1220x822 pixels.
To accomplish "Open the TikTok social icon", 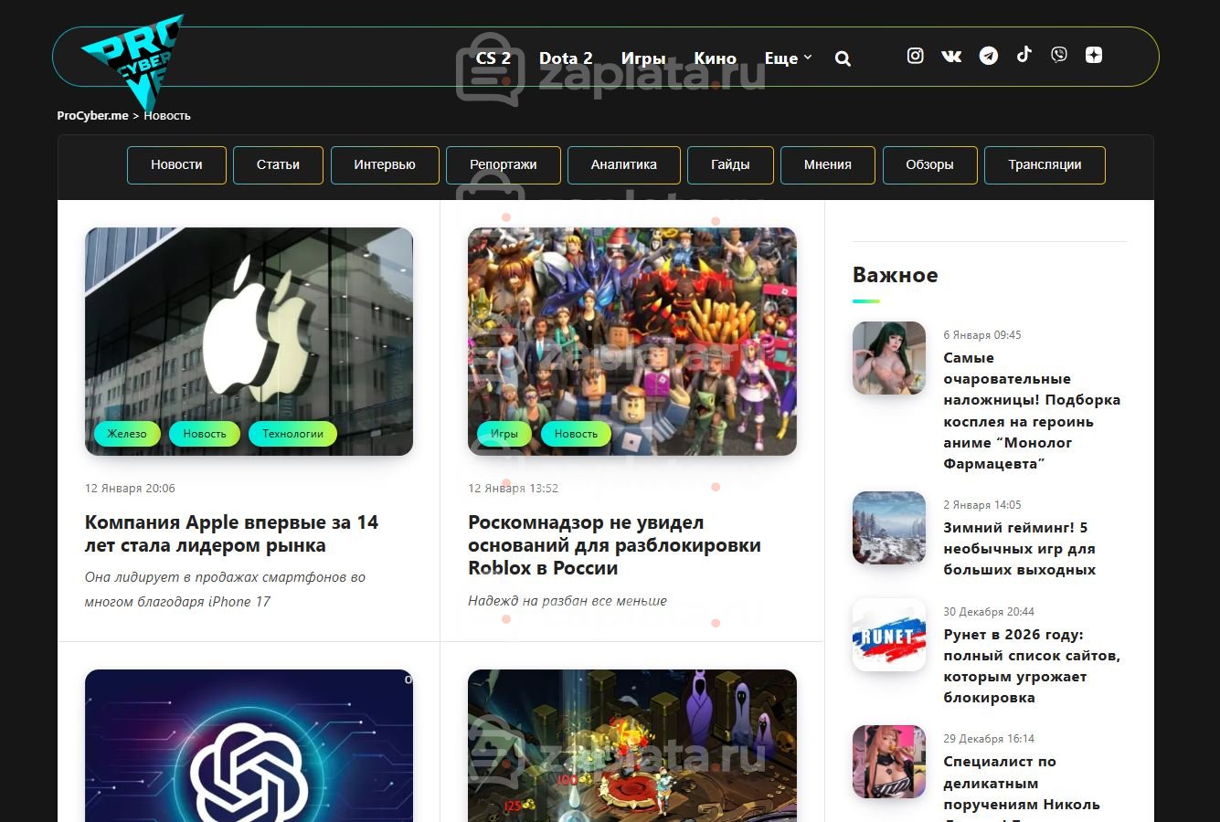I will click(x=1024, y=55).
